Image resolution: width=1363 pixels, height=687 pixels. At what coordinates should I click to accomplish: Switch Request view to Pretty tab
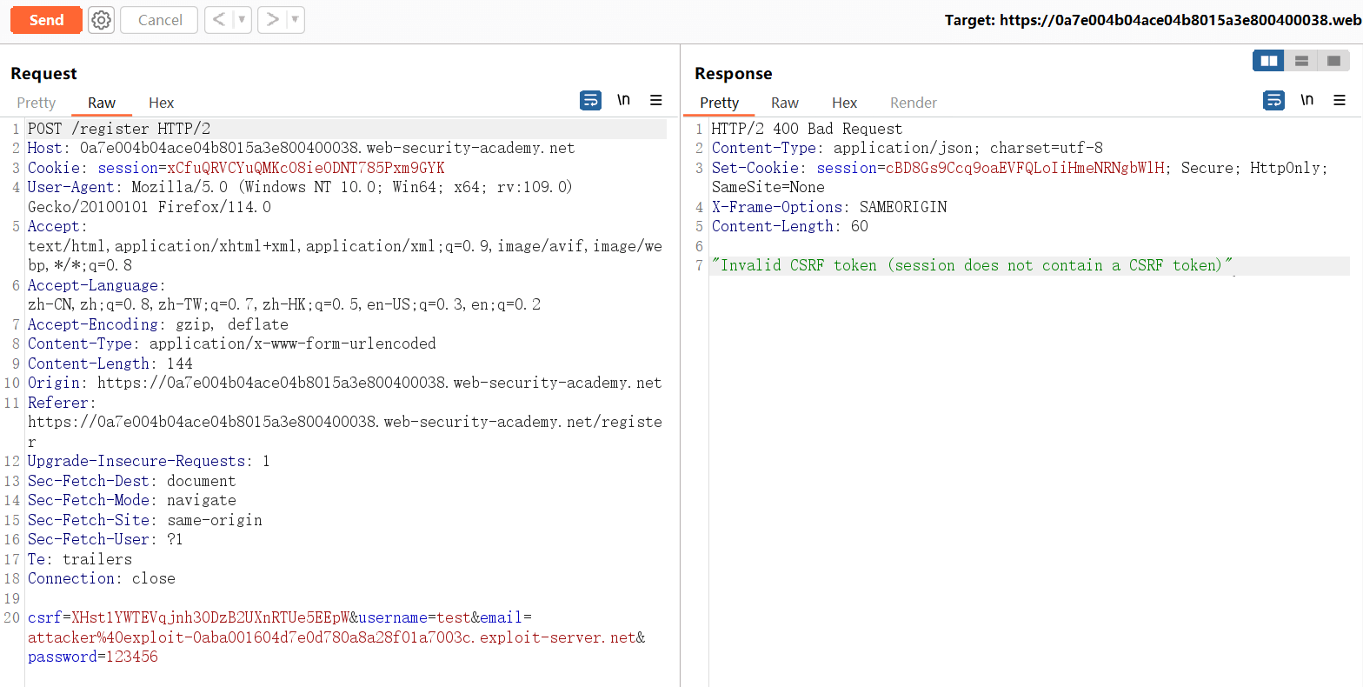[x=36, y=103]
